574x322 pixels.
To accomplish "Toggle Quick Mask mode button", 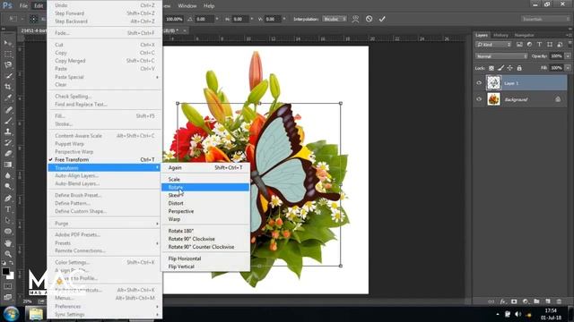I will [x=8, y=286].
